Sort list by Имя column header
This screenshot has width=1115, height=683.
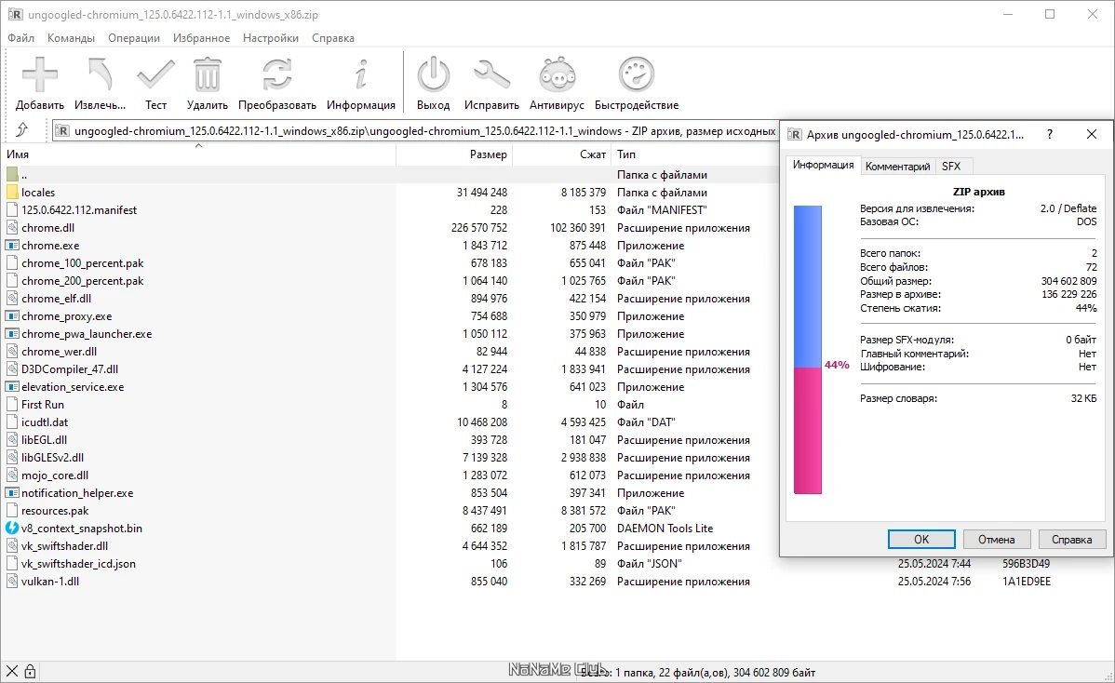(198, 154)
